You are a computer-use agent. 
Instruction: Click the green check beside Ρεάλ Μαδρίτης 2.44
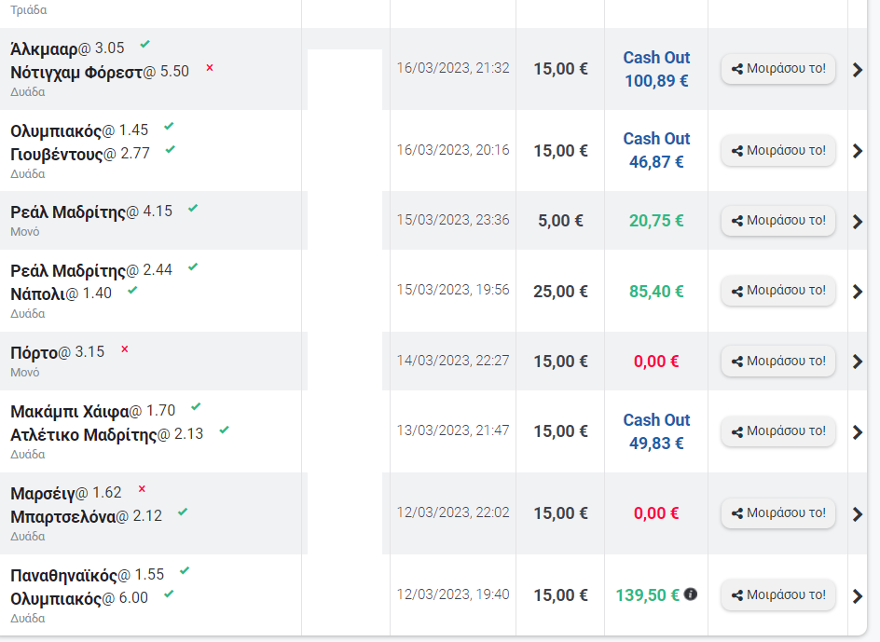point(193,266)
